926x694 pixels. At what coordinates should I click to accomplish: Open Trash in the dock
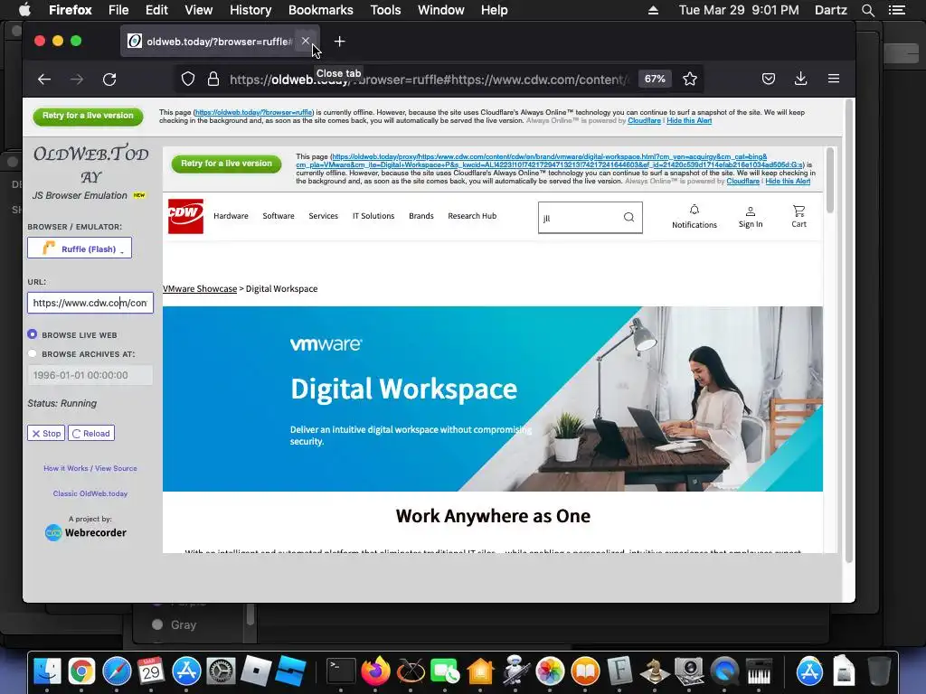879,671
